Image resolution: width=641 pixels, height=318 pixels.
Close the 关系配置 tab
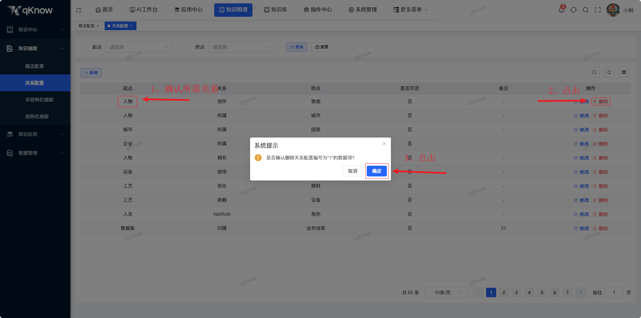click(131, 26)
